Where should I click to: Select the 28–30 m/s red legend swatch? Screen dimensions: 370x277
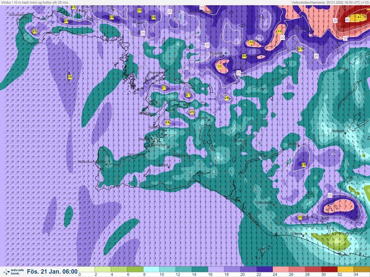tap(313, 270)
